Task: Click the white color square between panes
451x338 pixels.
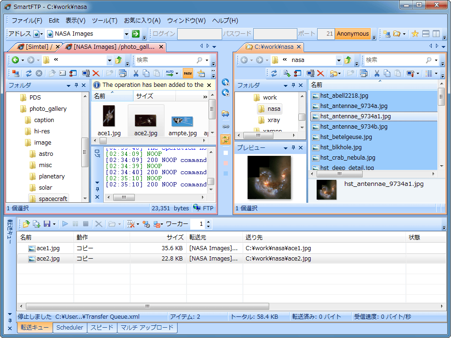Action: pos(226,153)
